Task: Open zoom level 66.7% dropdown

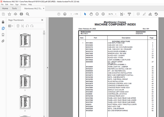Action: tap(116, 14)
